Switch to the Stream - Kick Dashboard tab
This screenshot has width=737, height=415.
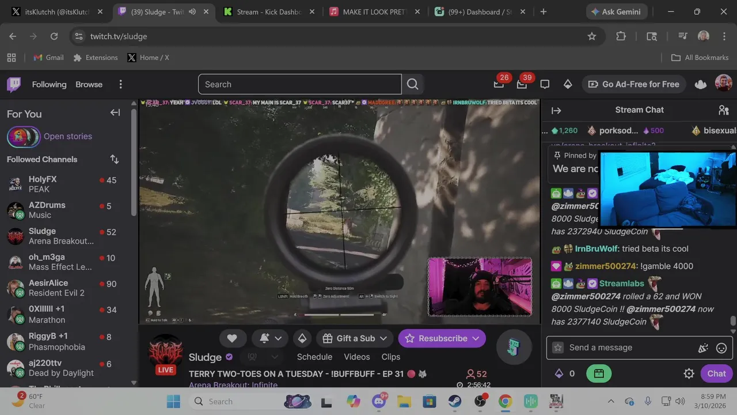[268, 12]
